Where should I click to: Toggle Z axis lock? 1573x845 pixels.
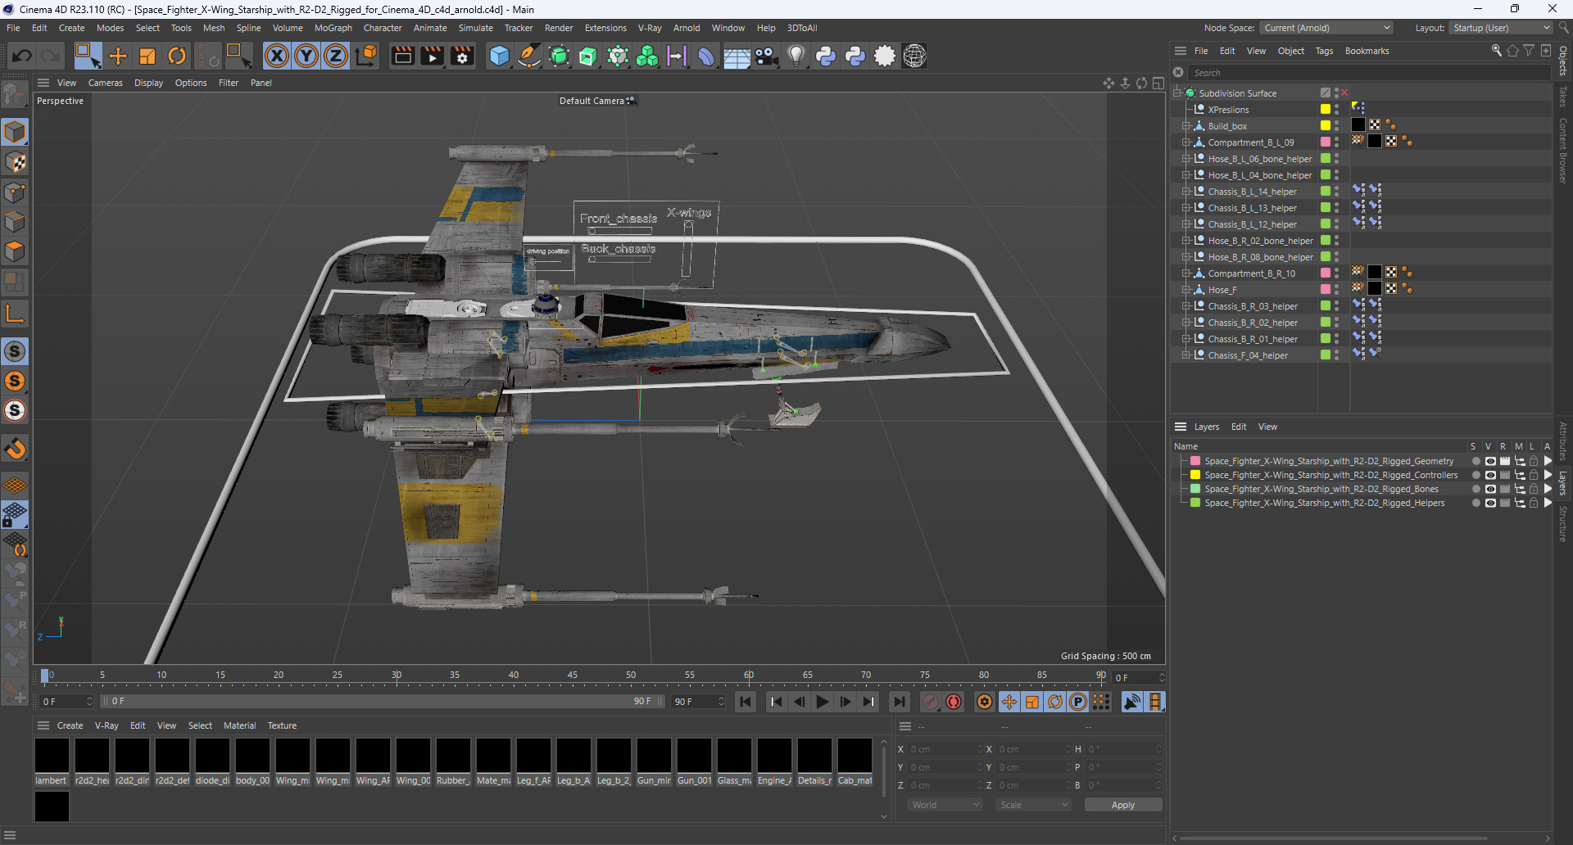pyautogui.click(x=336, y=56)
